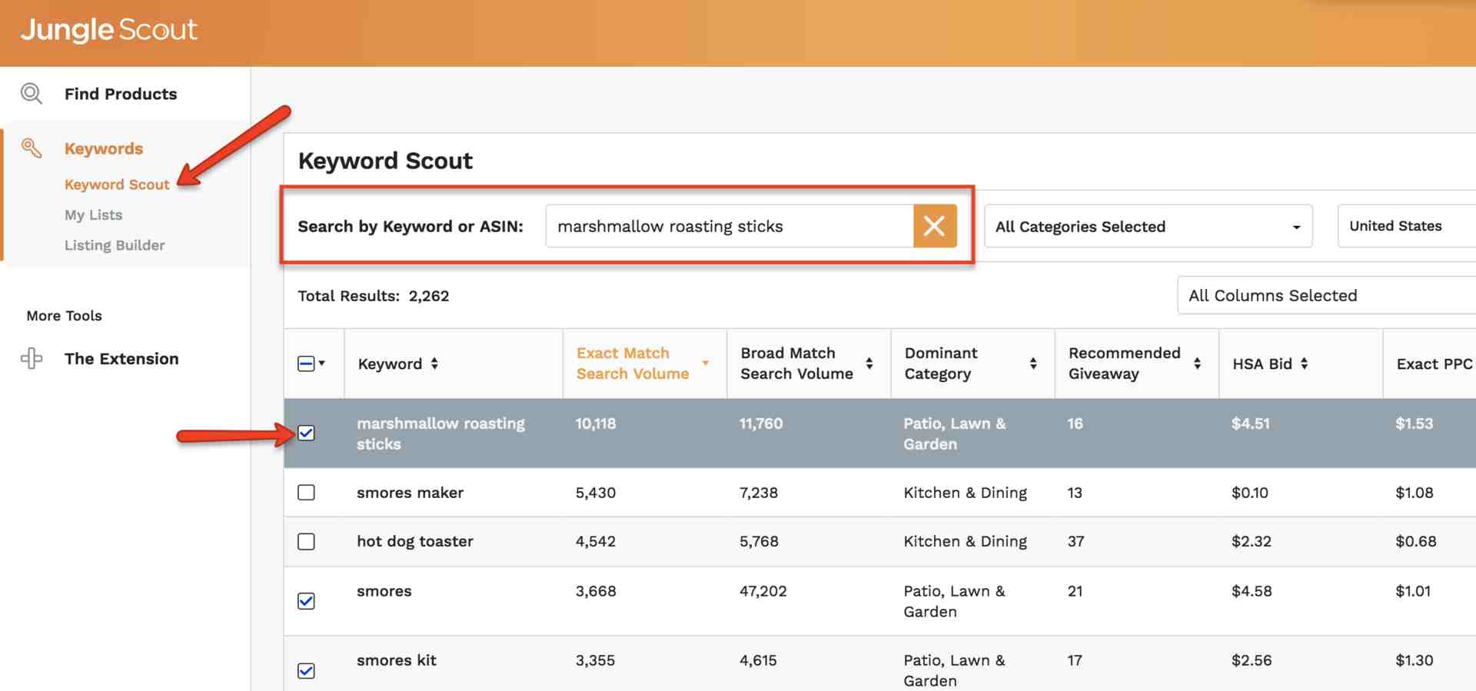Click the keyword search input field
This screenshot has width=1476, height=691.
729,226
